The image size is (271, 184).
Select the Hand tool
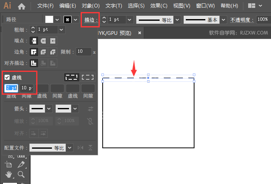point(8,174)
